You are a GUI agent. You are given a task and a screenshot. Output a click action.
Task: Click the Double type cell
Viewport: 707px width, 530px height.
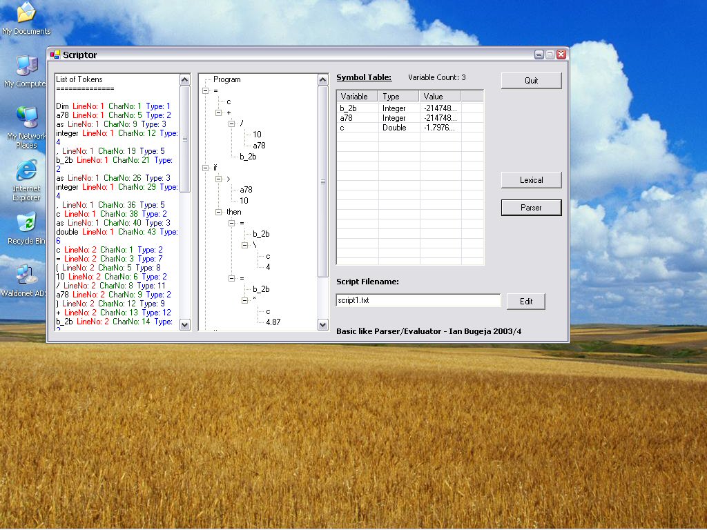(394, 128)
